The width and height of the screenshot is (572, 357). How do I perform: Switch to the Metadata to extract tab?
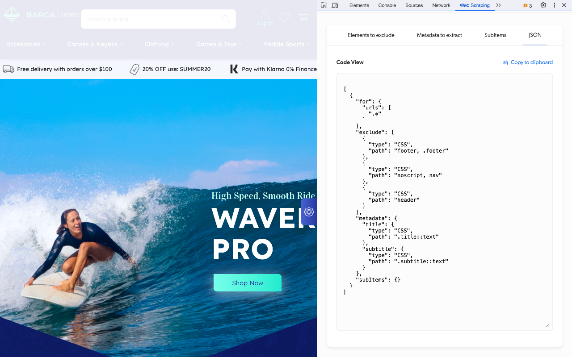pyautogui.click(x=439, y=35)
